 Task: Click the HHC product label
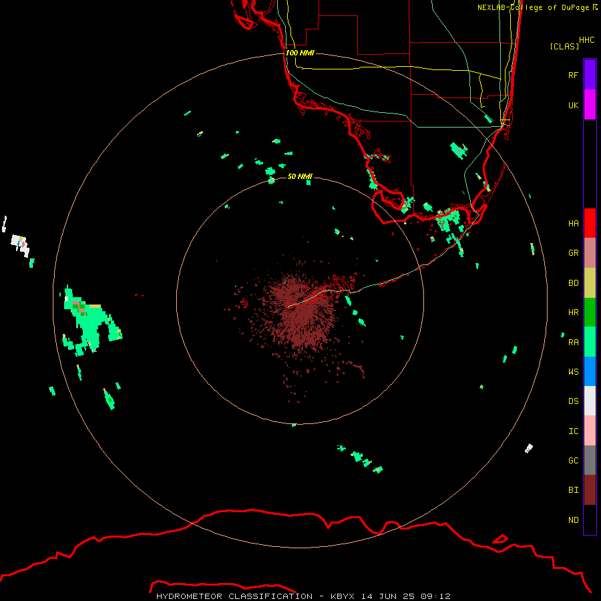pos(586,40)
